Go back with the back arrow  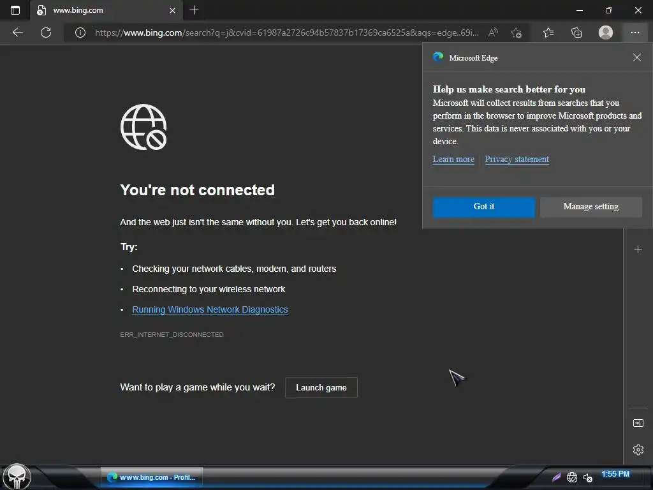(x=17, y=33)
